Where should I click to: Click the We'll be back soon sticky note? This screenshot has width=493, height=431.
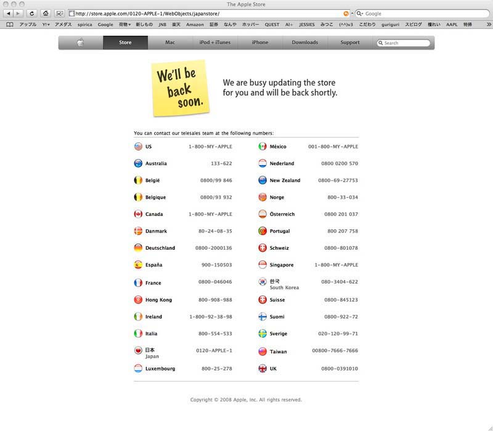pyautogui.click(x=181, y=88)
